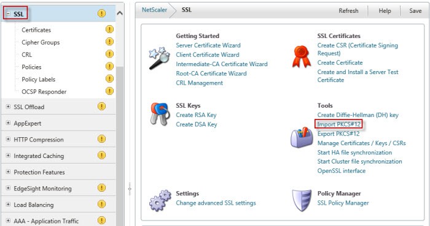Screen dimensions: 430x226
Task: Collapse the SSL tree node
Action: click(x=8, y=13)
